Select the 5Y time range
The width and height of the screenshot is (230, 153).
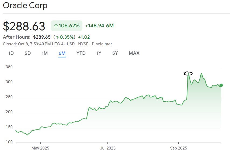coord(115,53)
